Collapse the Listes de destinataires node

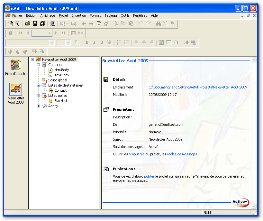click(x=38, y=86)
